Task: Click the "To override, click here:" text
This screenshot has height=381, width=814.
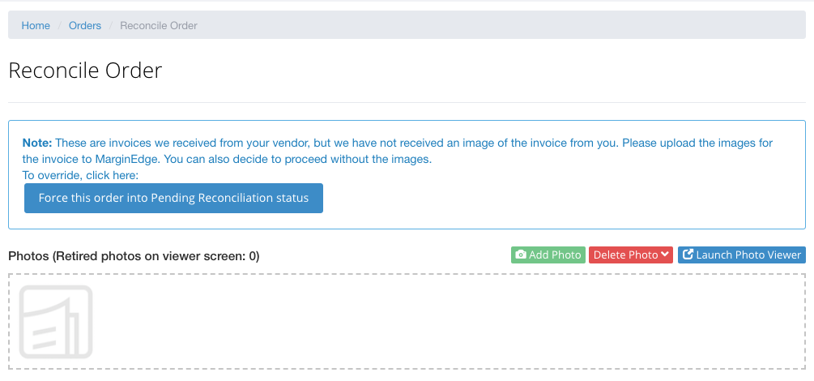Action: 81,175
